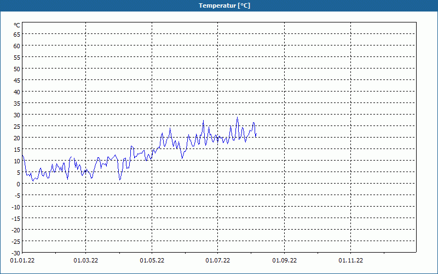Click the 0 value on the y-axis
This screenshot has width=438, height=274.
19,184
